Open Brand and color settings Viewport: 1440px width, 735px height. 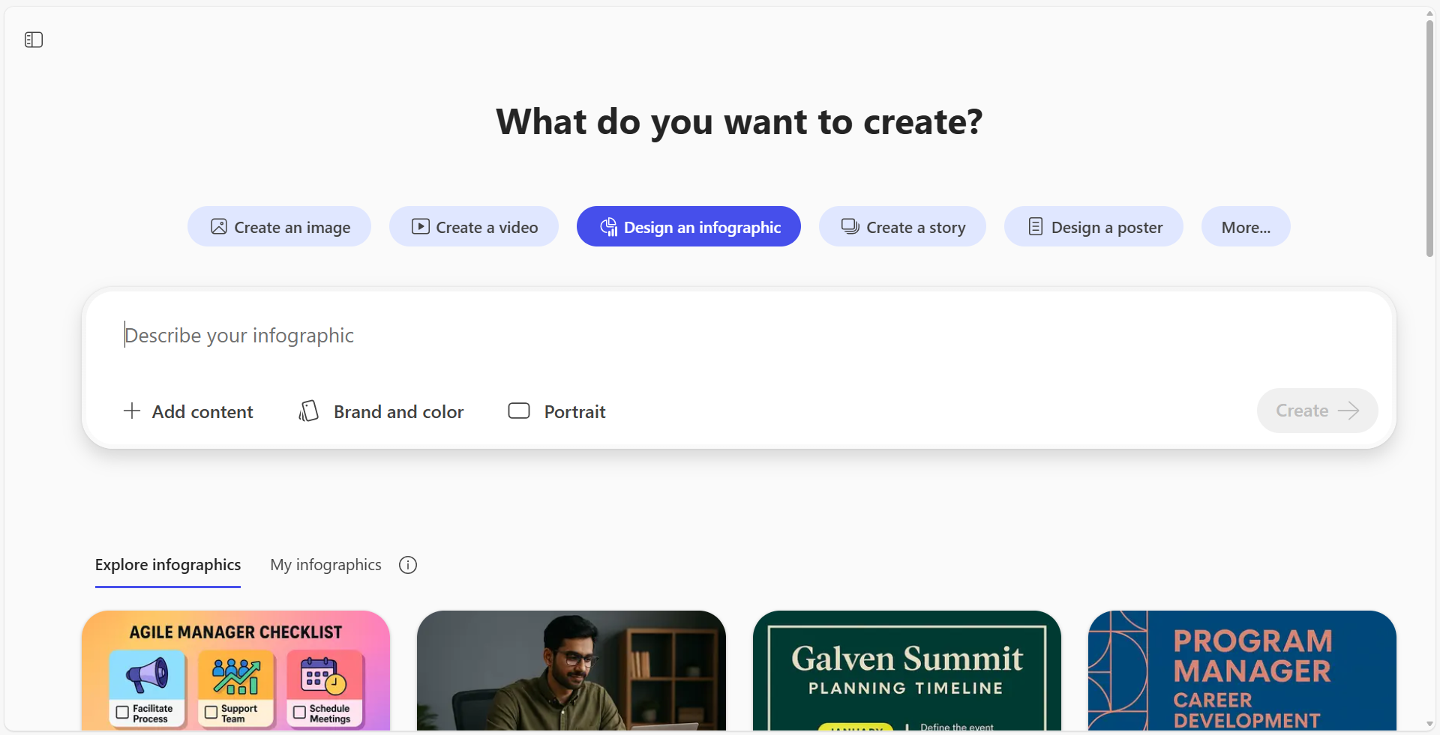[x=381, y=411]
